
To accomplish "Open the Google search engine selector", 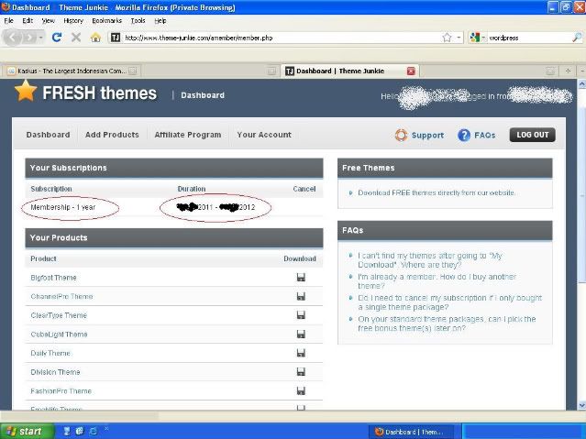I will pos(477,38).
